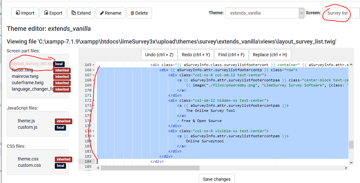Open the Screen selector showing Survey list
Image resolution: width=360 pixels, height=183 pixels.
click(x=340, y=13)
